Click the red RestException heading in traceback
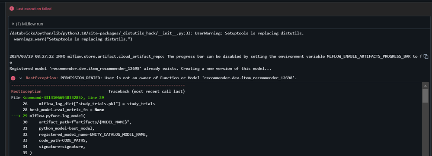 26,91
